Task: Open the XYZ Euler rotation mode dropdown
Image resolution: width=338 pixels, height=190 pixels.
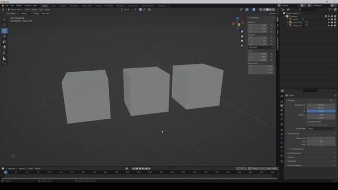Action: (260, 47)
